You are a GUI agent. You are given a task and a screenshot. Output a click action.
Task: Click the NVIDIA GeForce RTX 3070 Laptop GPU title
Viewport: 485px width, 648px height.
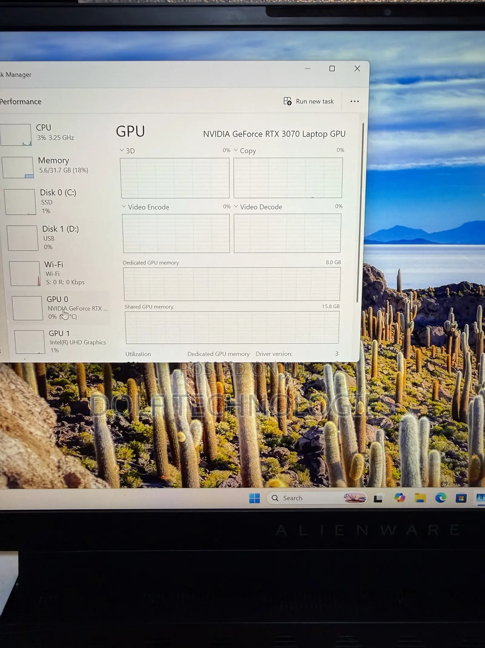coord(274,134)
